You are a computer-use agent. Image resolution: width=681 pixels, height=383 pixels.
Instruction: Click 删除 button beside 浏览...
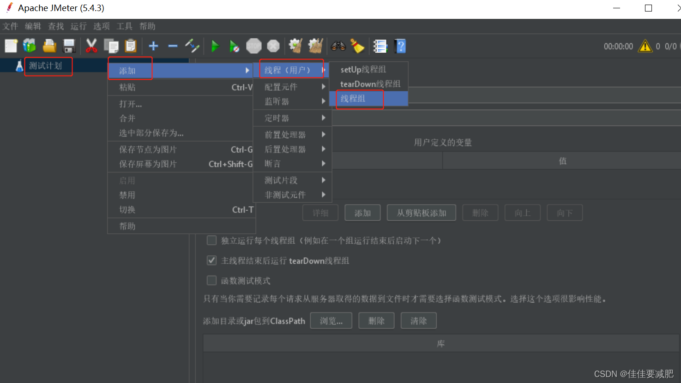pyautogui.click(x=376, y=321)
